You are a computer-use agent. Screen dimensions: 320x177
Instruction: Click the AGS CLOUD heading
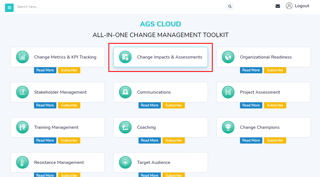point(160,24)
